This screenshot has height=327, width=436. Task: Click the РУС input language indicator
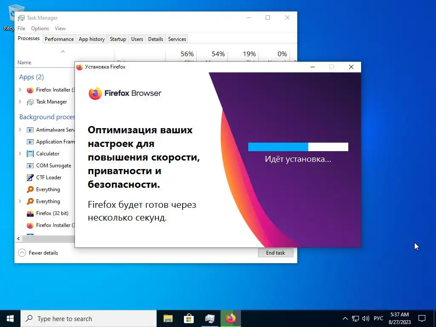[x=379, y=318]
